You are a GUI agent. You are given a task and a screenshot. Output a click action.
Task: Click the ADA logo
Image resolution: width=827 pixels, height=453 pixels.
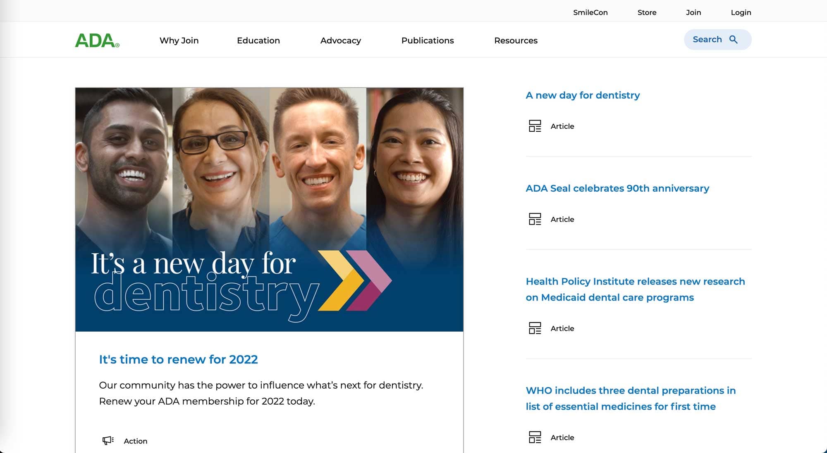point(96,40)
